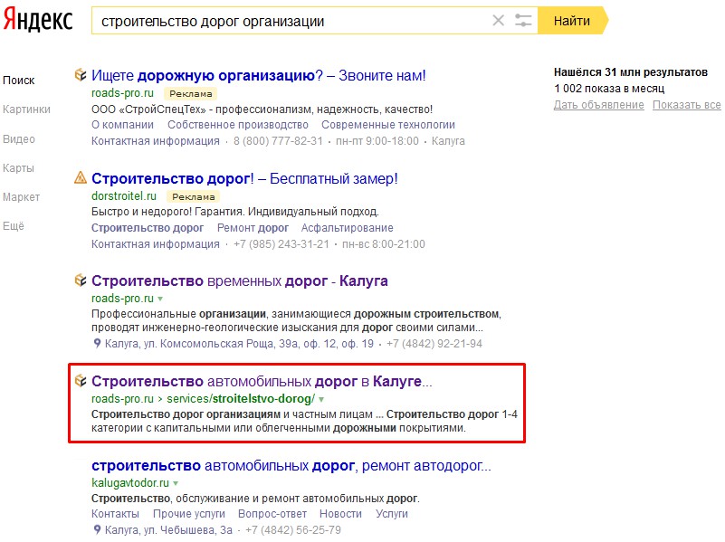The width and height of the screenshot is (725, 542).
Task: Click the favicon beside 'Ищете дорожную организацию'
Action: (81, 74)
